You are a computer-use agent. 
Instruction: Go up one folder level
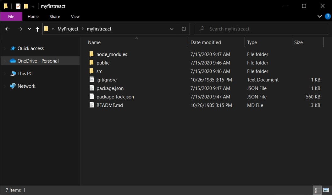click(x=37, y=29)
